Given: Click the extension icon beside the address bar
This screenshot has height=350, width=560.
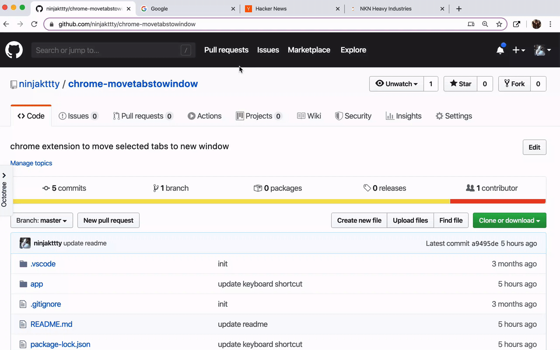Looking at the screenshot, I should coord(517,24).
